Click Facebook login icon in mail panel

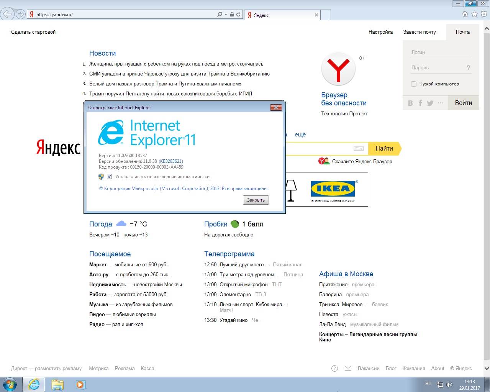tap(420, 103)
